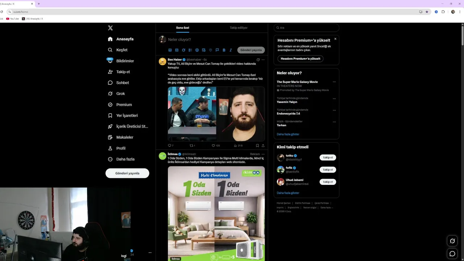Open options for Endonezya'da 7.4 trend
This screenshot has height=261, width=464.
(334, 110)
